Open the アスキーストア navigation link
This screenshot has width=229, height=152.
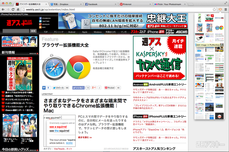pos(138,32)
